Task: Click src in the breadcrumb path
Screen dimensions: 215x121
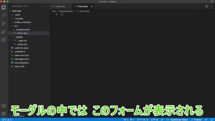Action: coord(54,11)
